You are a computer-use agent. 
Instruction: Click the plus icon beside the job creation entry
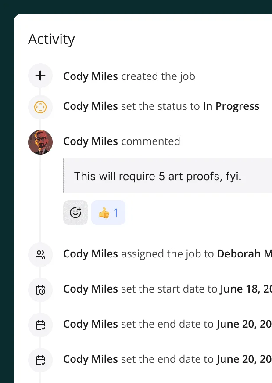tap(40, 76)
